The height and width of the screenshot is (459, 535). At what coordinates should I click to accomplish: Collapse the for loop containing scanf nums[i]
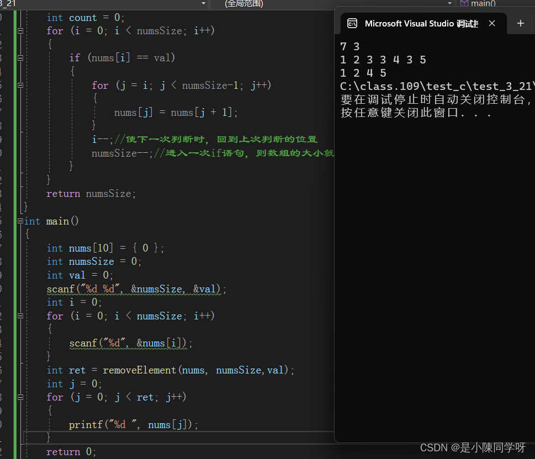pos(20,316)
